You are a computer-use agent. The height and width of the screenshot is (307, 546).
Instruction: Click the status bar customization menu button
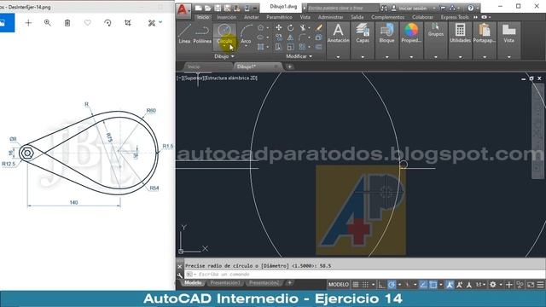(540, 285)
